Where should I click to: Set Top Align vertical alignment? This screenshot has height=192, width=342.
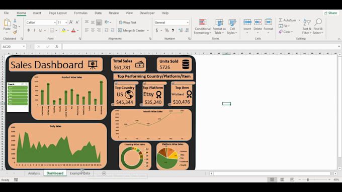tap(87, 22)
